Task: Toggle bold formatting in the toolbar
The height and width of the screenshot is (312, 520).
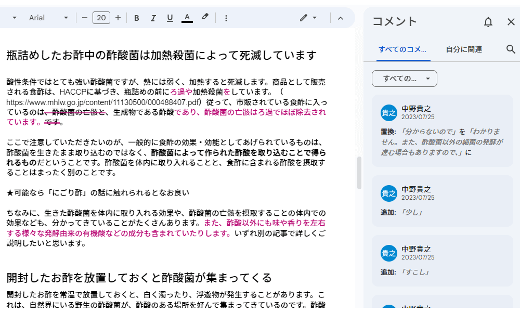Action: (x=136, y=17)
